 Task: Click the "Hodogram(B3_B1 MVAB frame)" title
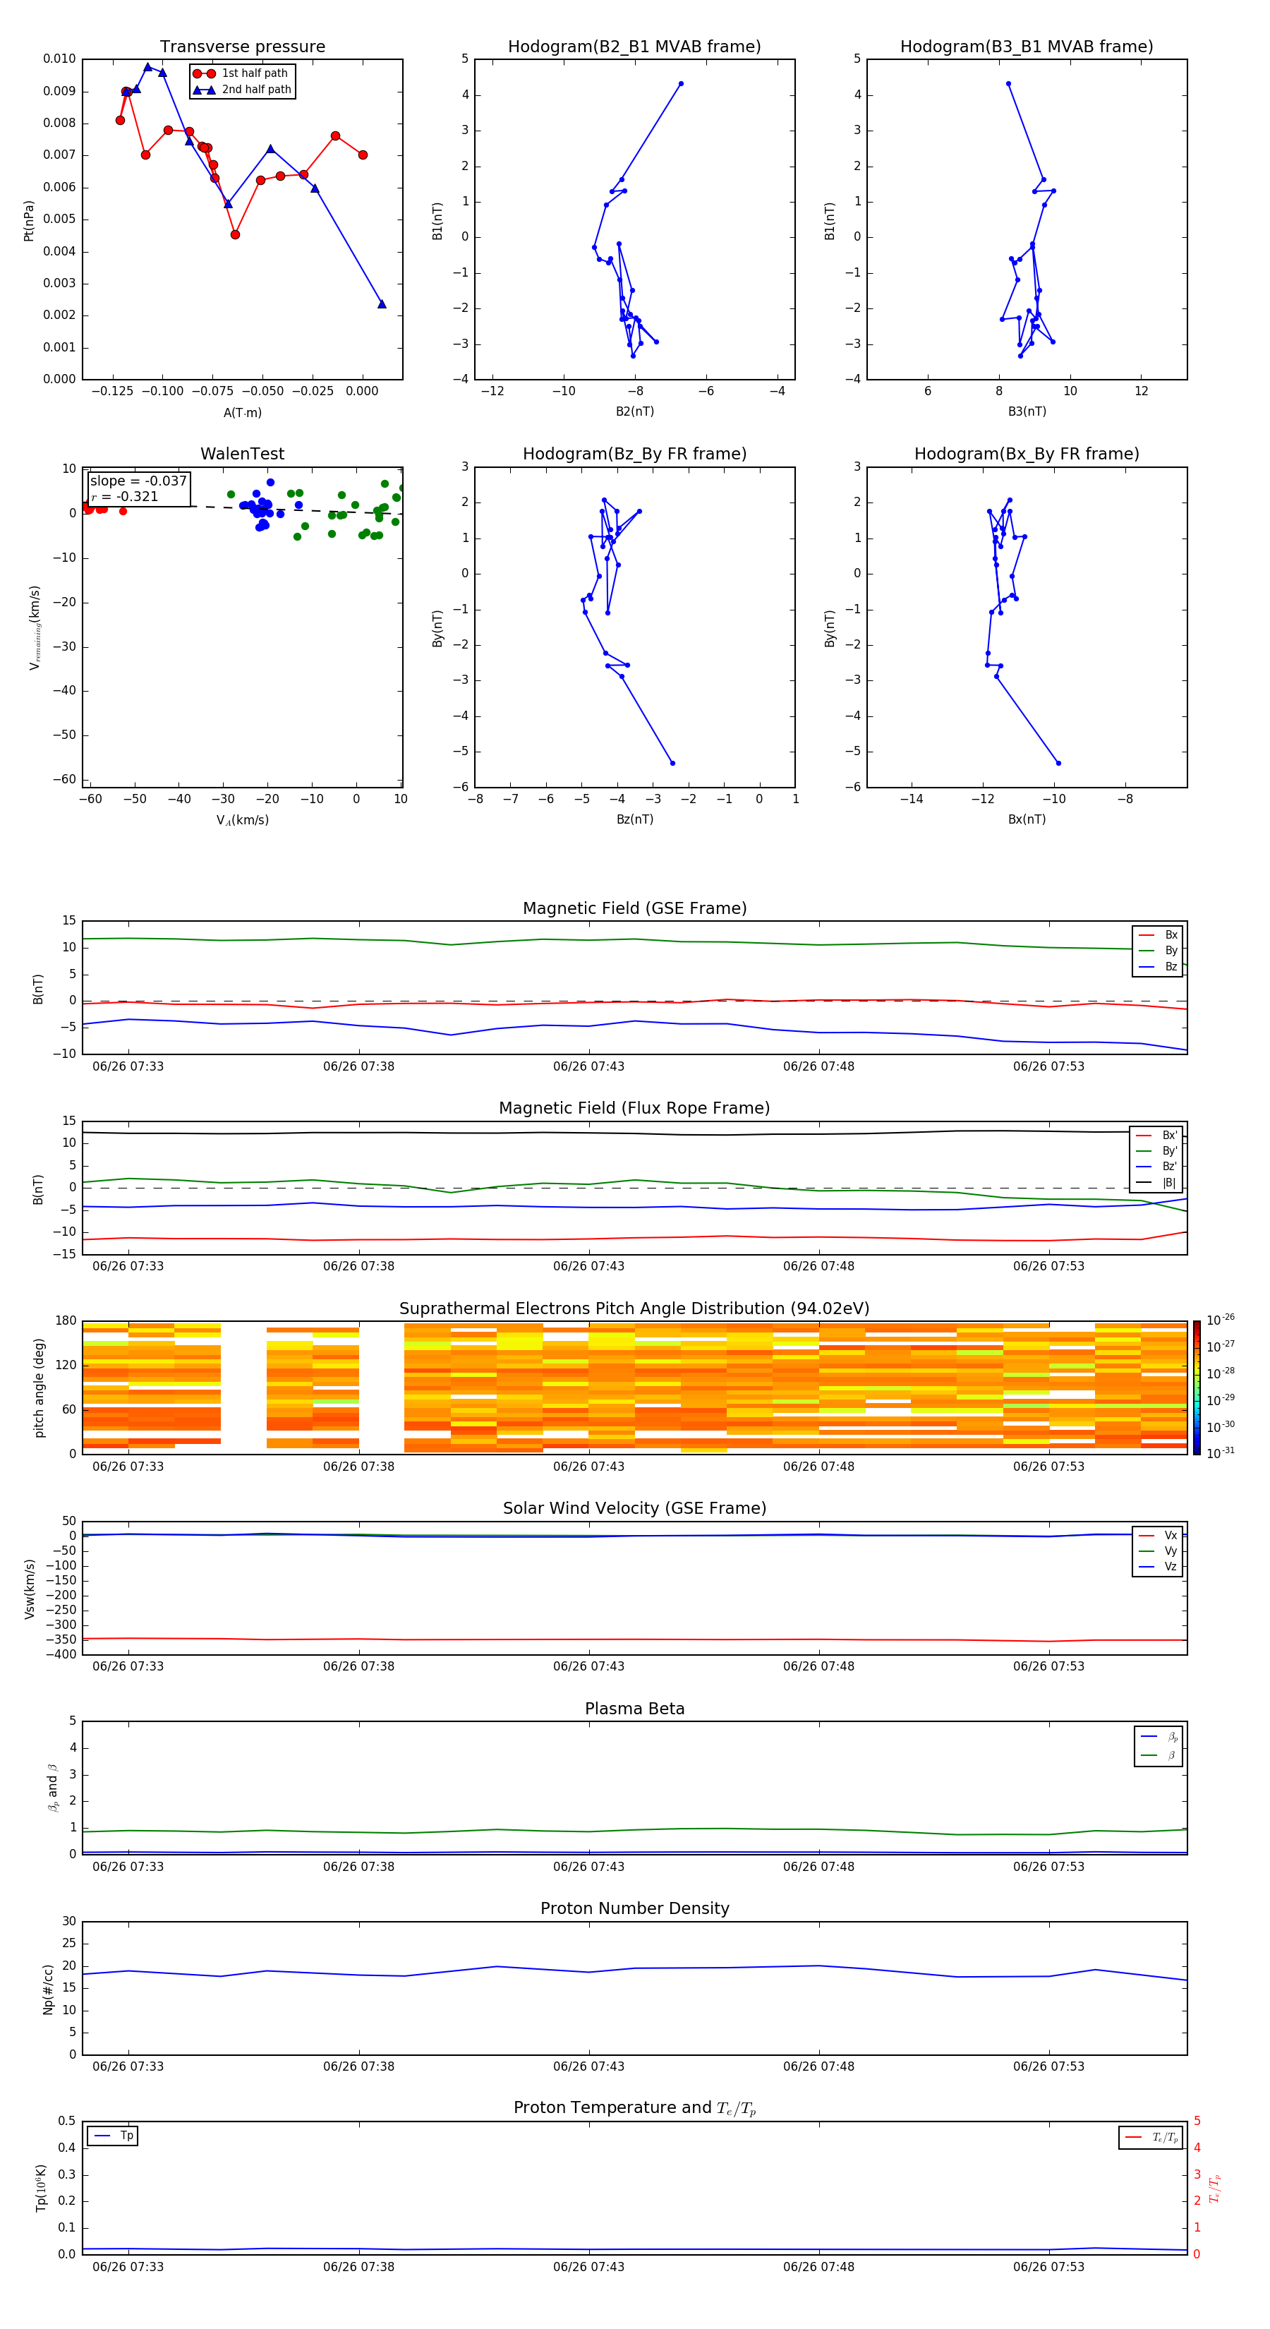point(1027,47)
